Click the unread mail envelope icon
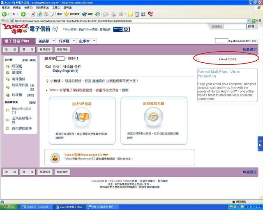 click(48, 66)
